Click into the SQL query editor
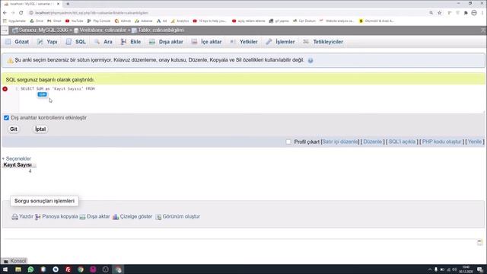Viewport: 487px width, 274px height. coord(252,100)
